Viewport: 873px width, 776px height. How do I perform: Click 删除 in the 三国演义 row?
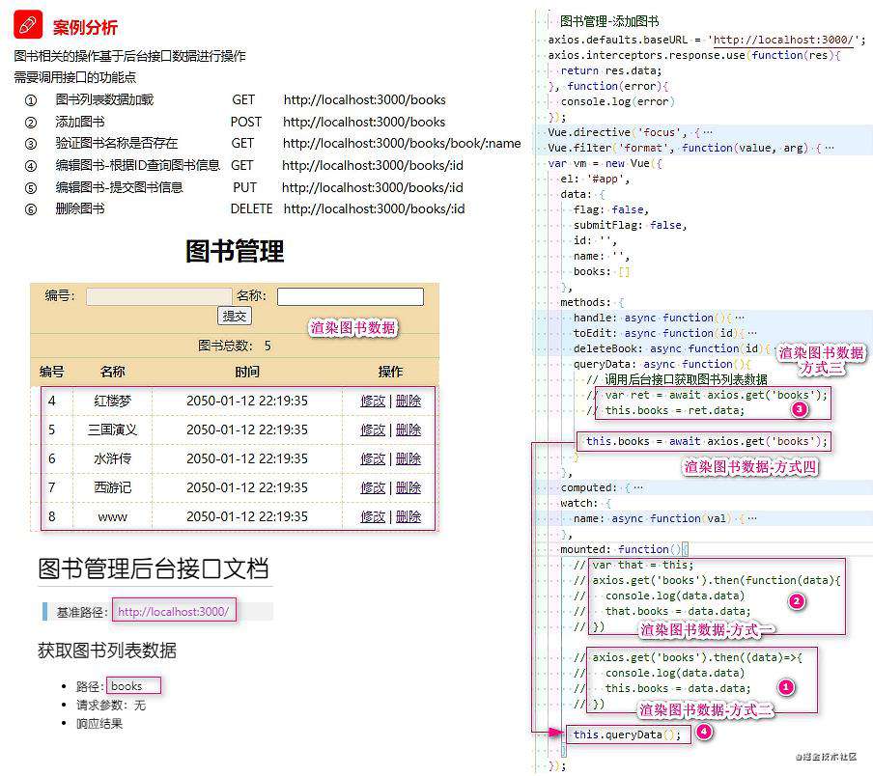[408, 430]
